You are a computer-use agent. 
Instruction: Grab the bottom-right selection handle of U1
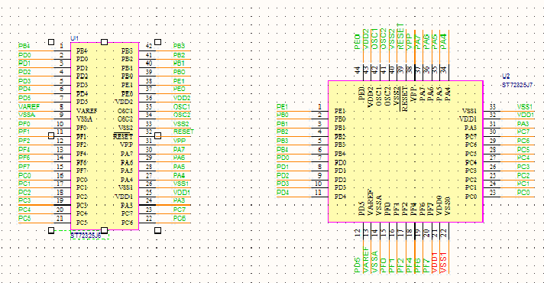157,230
